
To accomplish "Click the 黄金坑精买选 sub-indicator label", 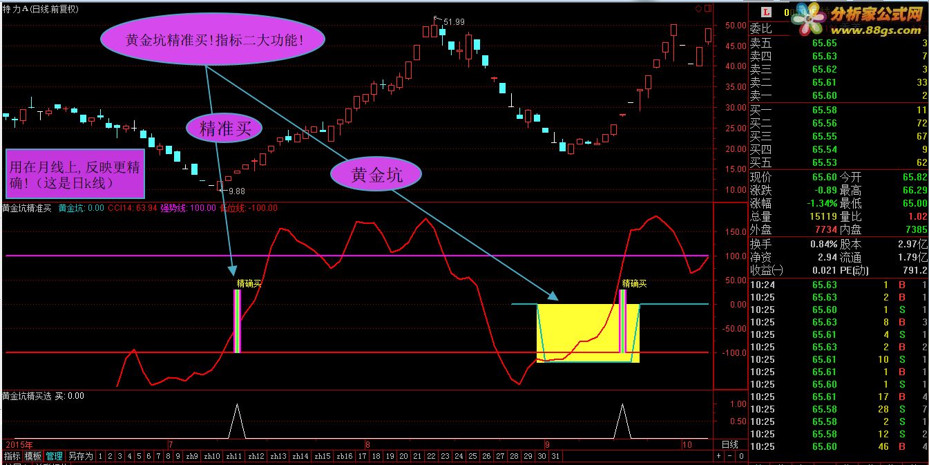I will click(26, 396).
